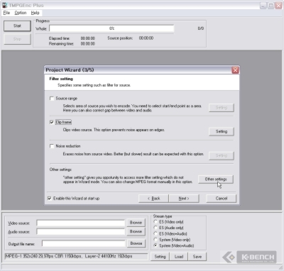This screenshot has width=284, height=271.
Task: Close the Project Wizard dialog
Action: [x=235, y=70]
